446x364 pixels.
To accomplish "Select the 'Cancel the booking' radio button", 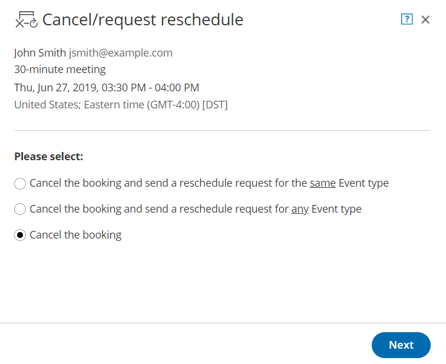I will click(20, 235).
